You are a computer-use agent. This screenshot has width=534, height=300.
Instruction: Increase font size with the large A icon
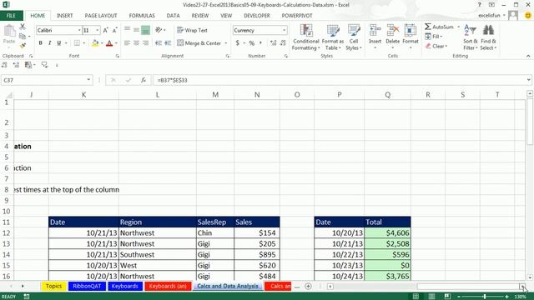coord(106,30)
